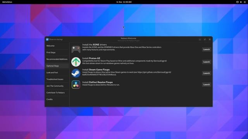Open Look and Feel section
This screenshot has width=248, height=139.
(57, 73)
